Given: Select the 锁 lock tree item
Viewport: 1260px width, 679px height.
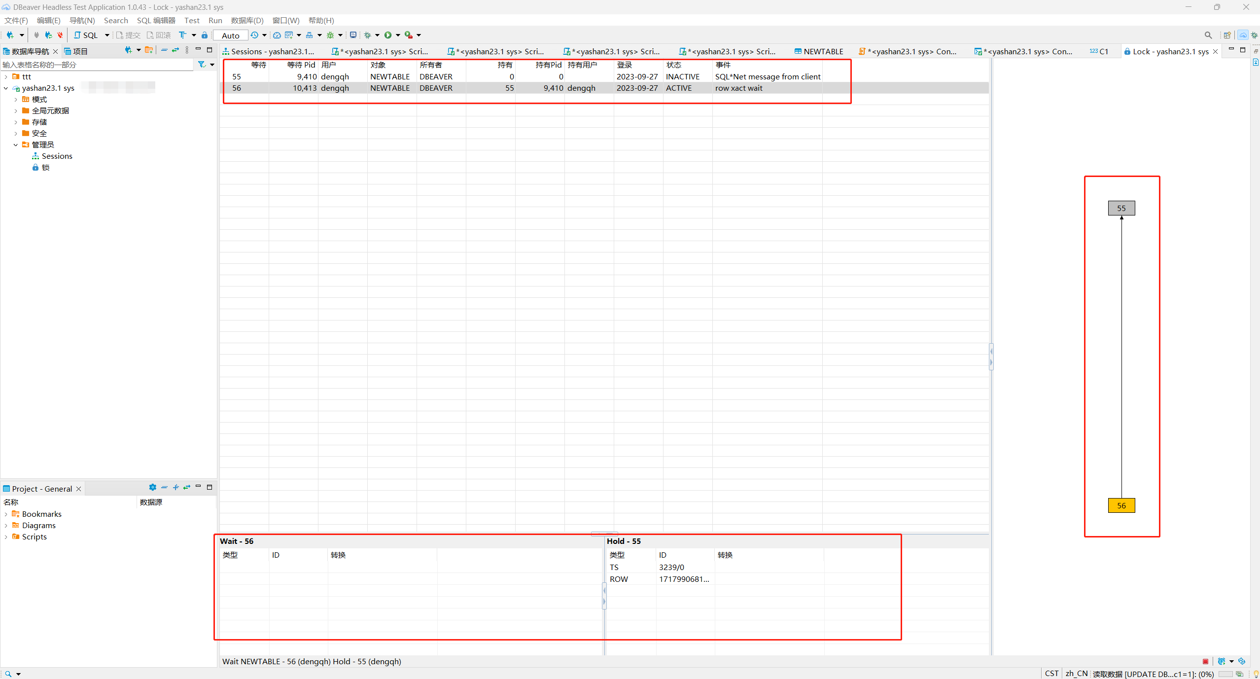Looking at the screenshot, I should coord(41,167).
